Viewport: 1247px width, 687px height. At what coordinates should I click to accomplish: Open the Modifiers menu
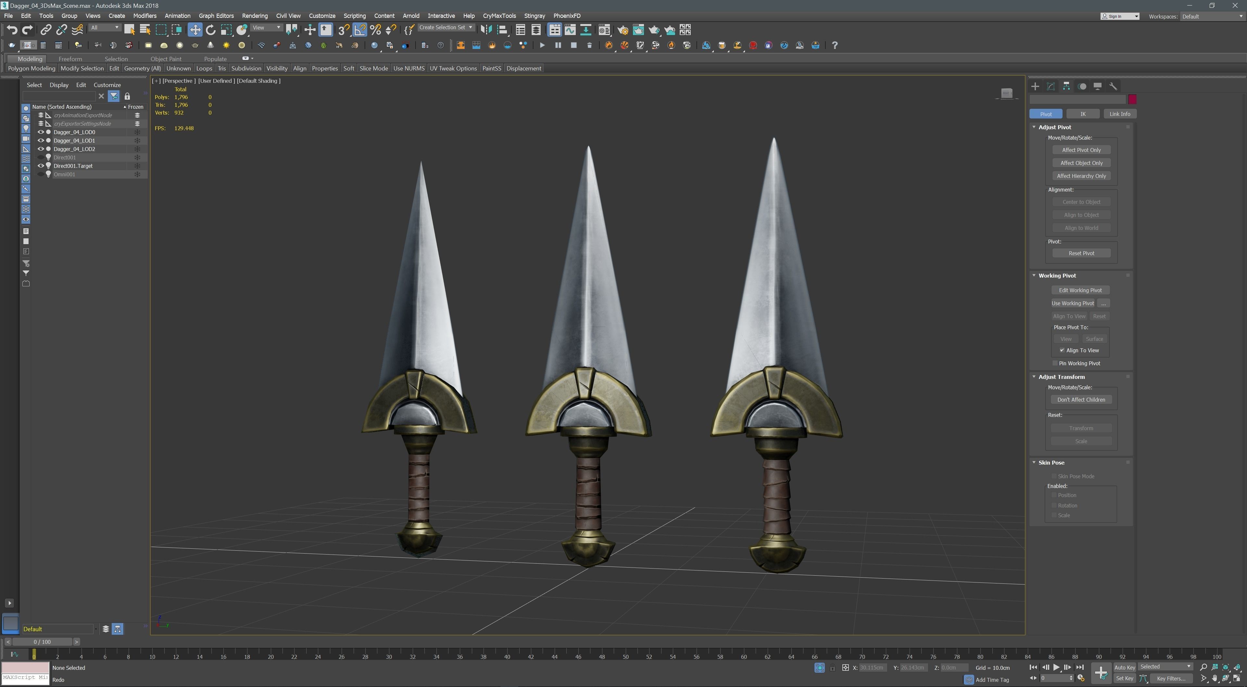tap(145, 16)
